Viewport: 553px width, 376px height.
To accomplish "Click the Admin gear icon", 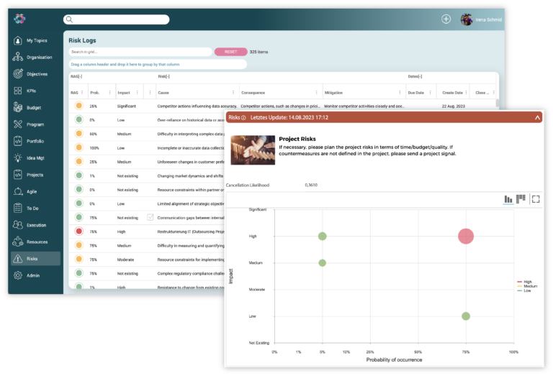I will coord(18,275).
